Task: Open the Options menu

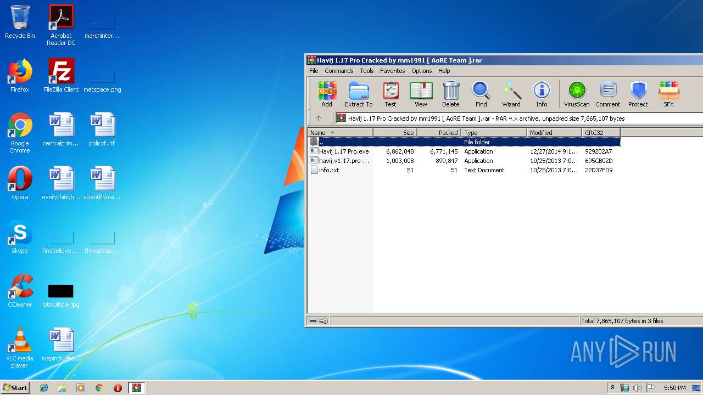Action: [x=422, y=71]
